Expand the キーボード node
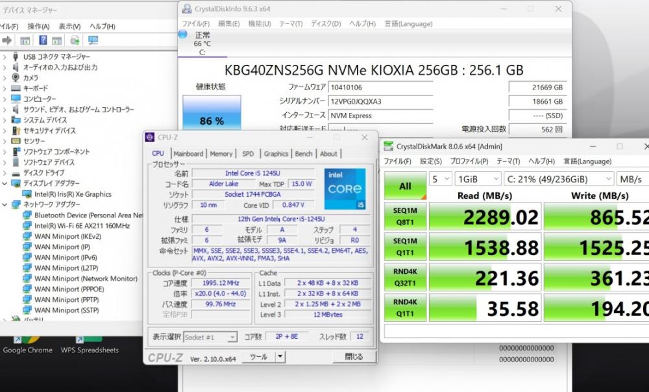 (5, 88)
